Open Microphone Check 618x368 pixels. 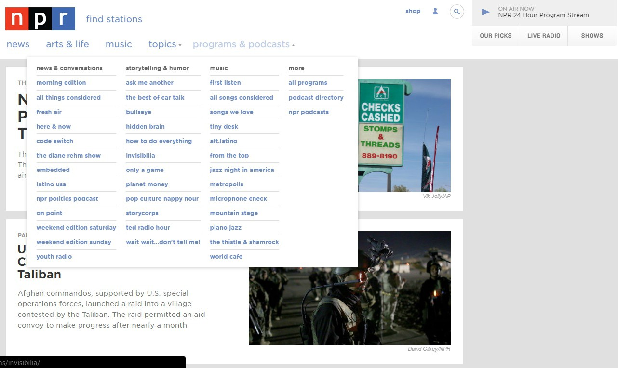tap(239, 198)
